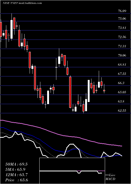Click the last candlestick on the chart
131x184 pixels.
pos(104,89)
